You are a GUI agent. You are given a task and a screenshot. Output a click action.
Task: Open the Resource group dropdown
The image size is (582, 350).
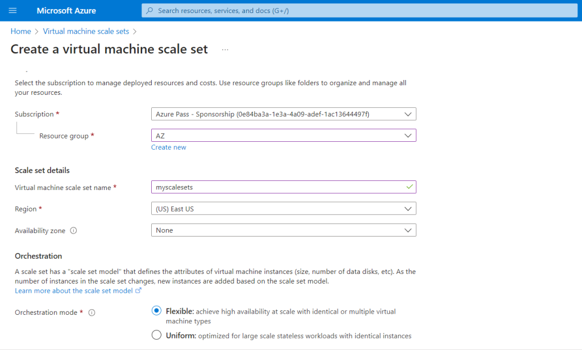coord(283,136)
